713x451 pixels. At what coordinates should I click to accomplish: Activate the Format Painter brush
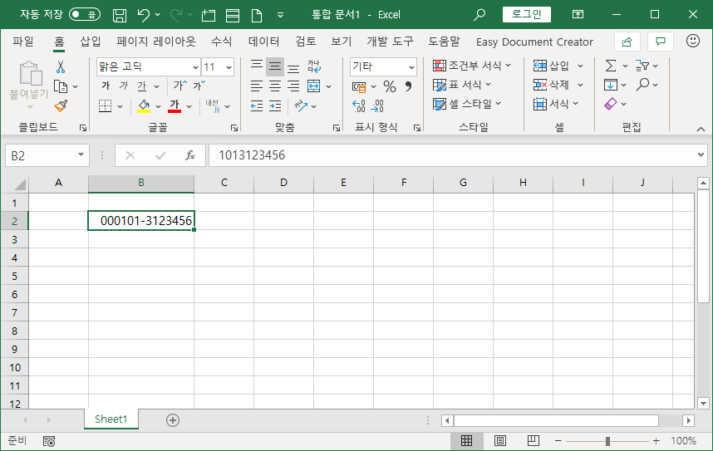61,106
